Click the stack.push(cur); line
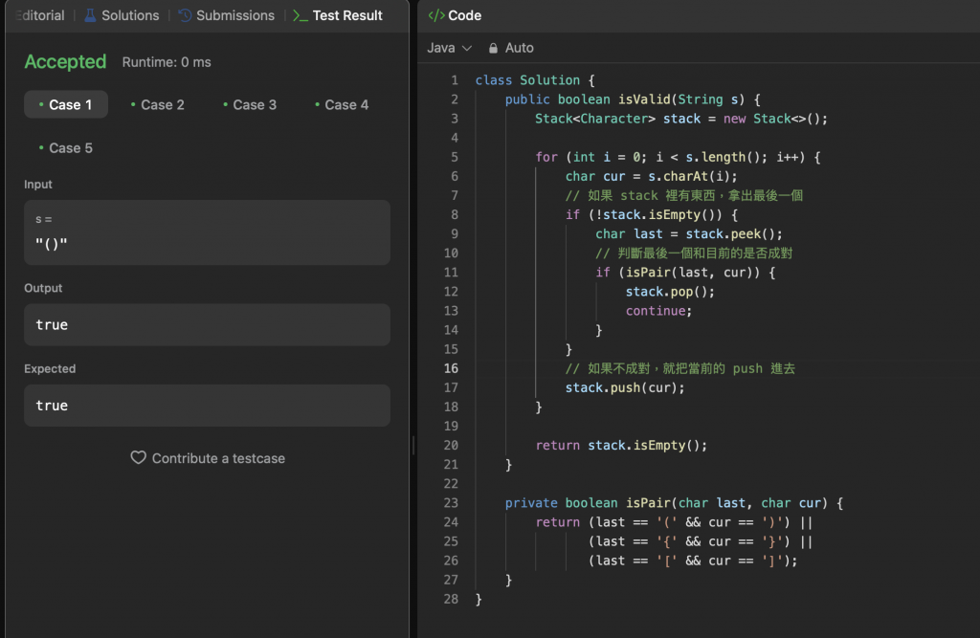The image size is (980, 638). click(x=625, y=388)
